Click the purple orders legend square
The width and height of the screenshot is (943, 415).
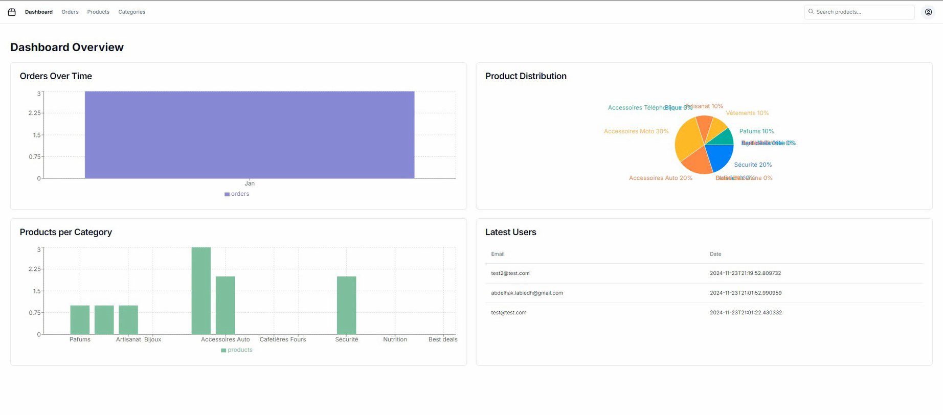point(227,194)
